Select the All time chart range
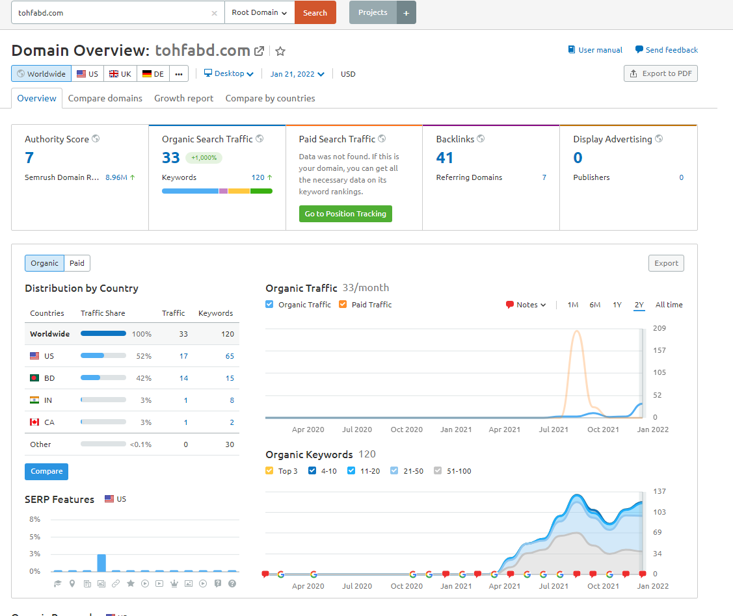The width and height of the screenshot is (733, 616). point(669,305)
